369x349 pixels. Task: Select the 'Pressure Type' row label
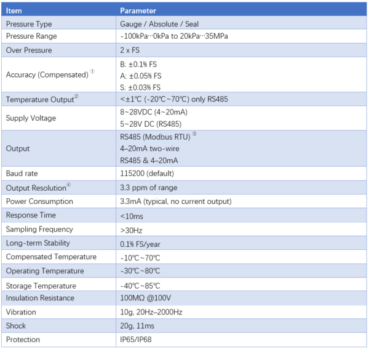click(29, 24)
